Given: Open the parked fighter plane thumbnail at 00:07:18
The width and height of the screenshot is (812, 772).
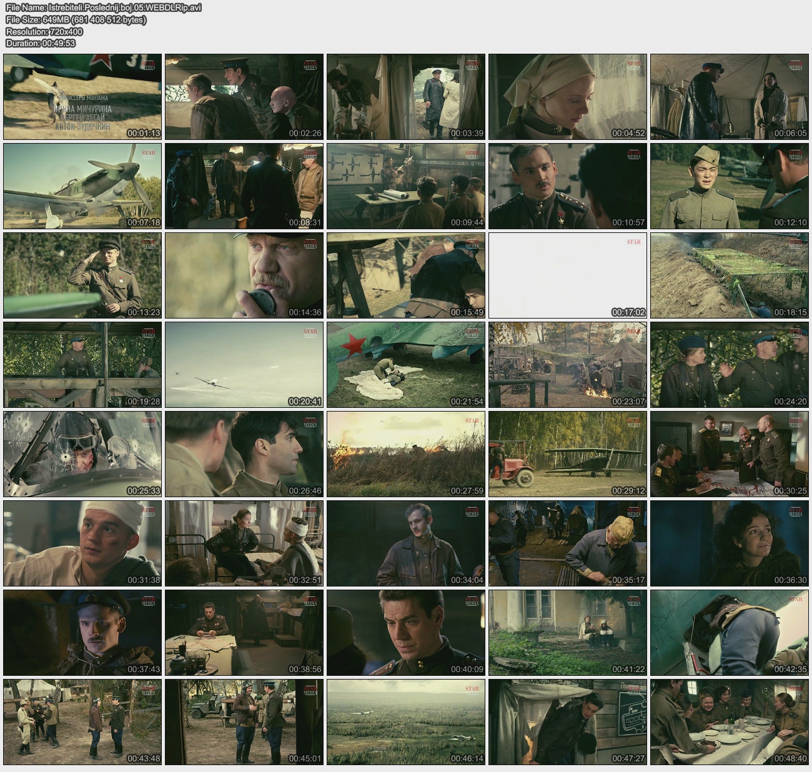Looking at the screenshot, I should 82,186.
